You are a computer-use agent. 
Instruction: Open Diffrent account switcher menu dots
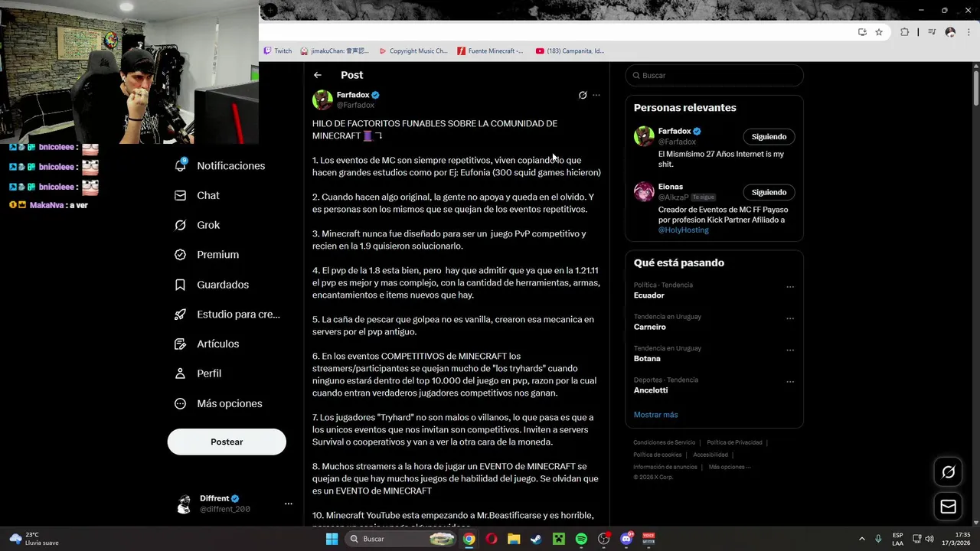coord(289,504)
